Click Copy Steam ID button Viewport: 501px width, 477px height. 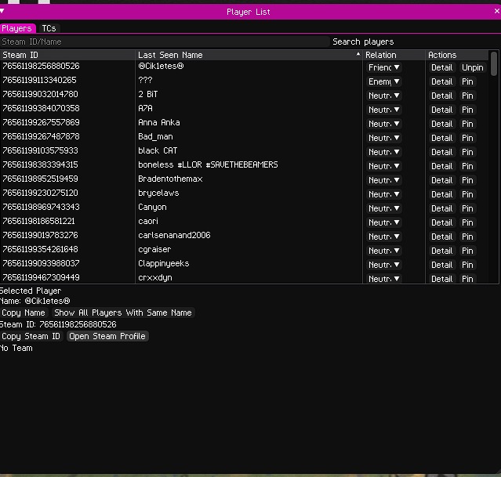(x=31, y=336)
